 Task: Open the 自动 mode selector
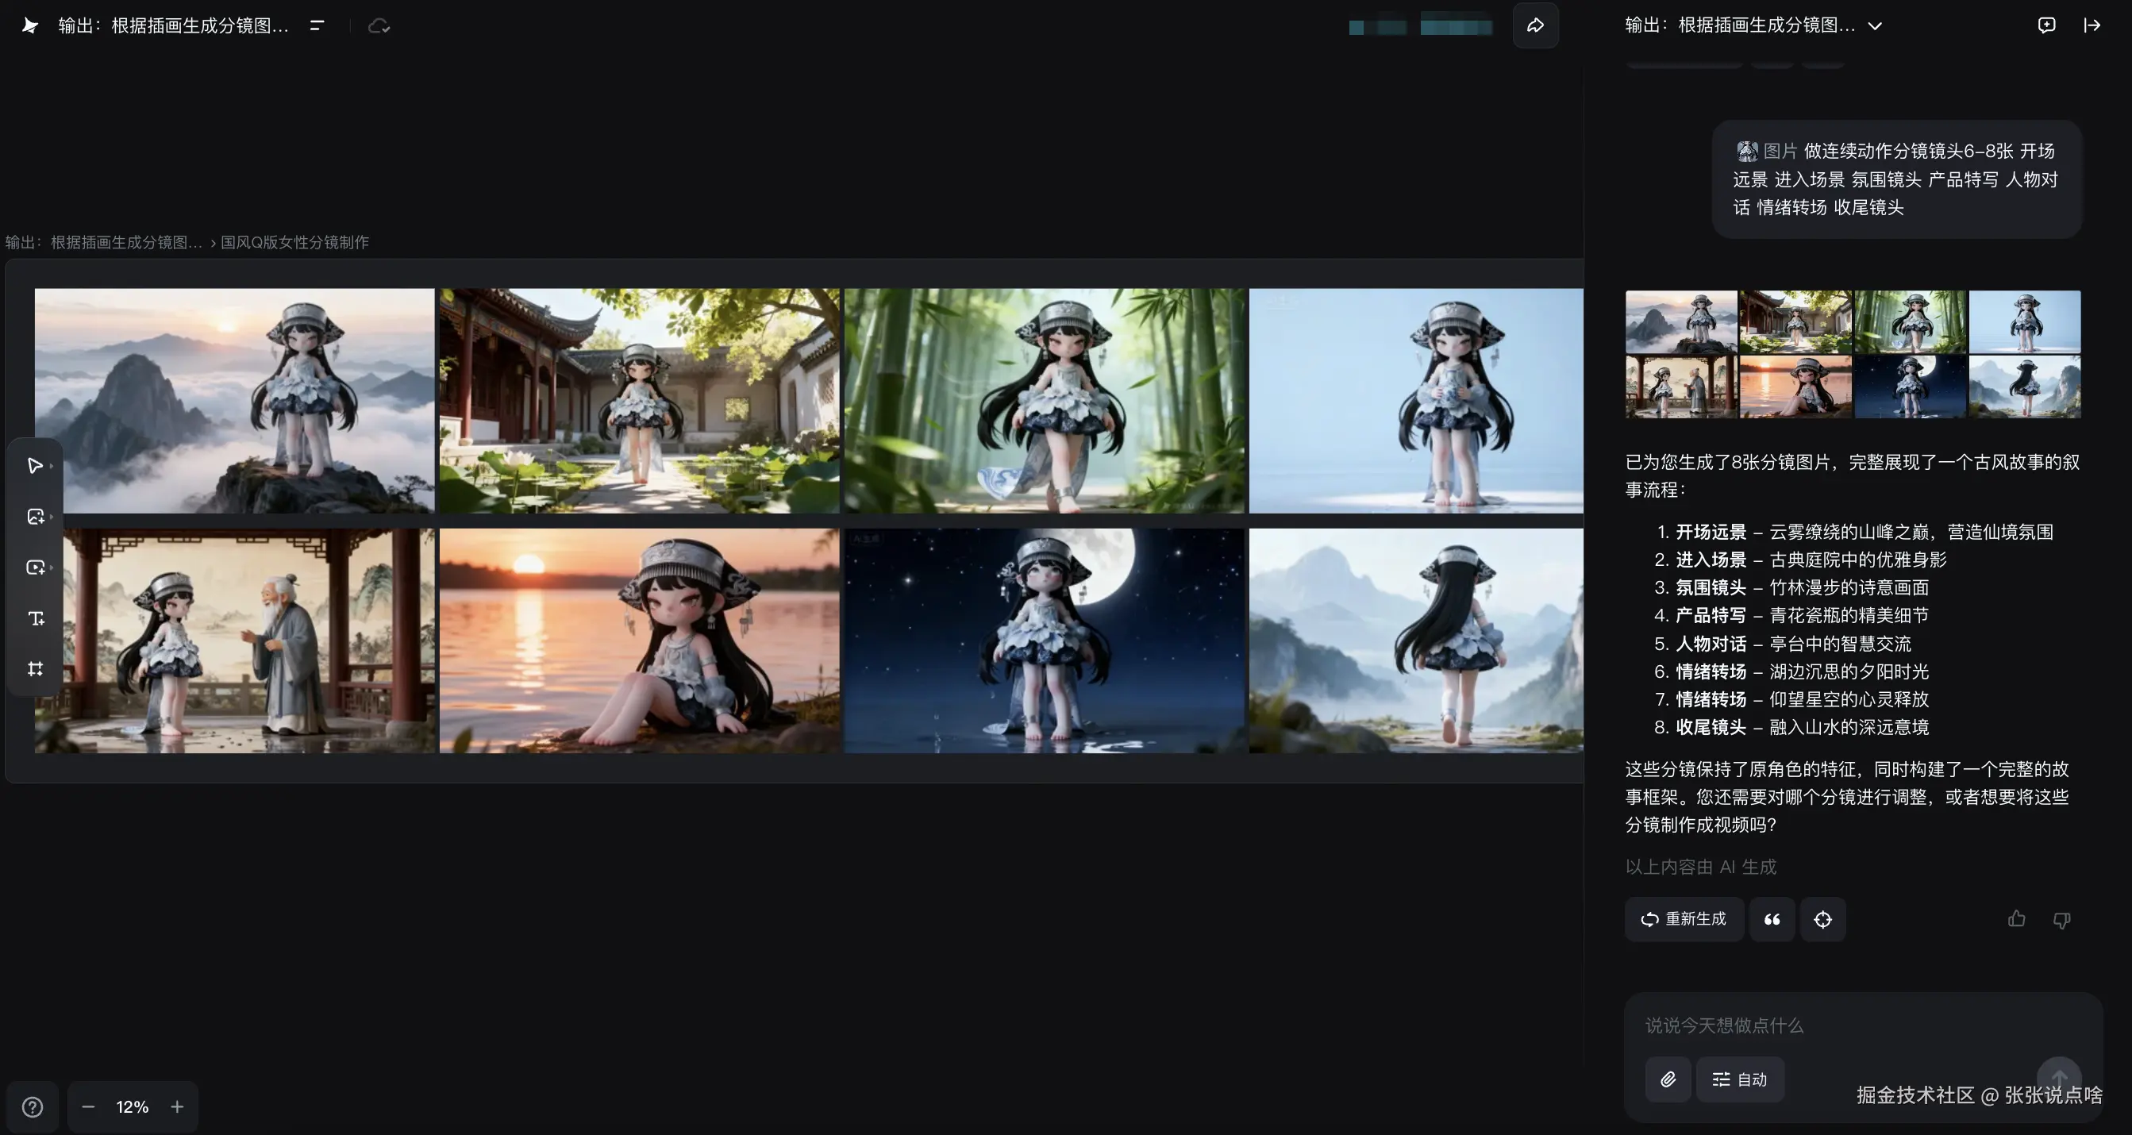[1740, 1079]
